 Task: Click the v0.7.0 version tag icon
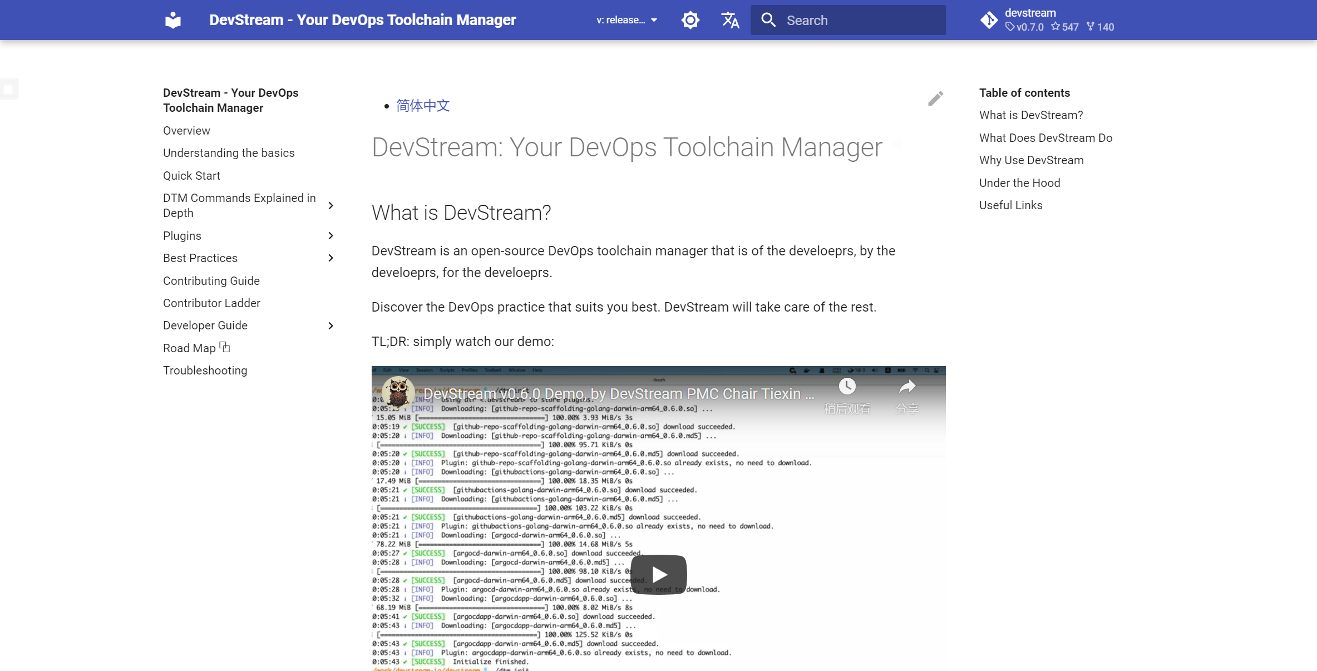[x=1010, y=27]
